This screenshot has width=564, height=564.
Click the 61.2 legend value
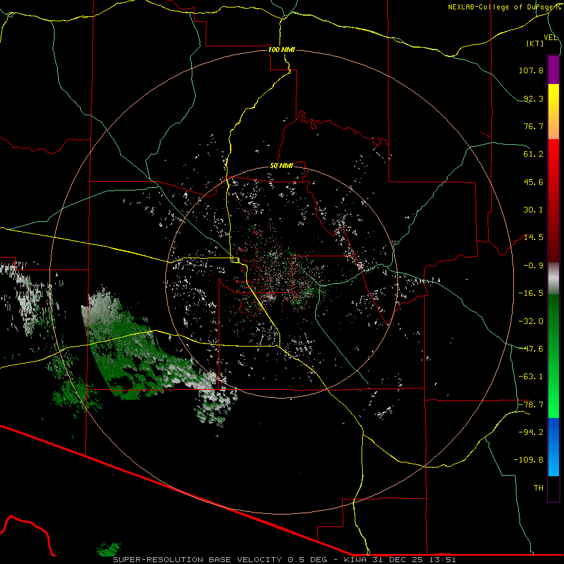click(533, 154)
